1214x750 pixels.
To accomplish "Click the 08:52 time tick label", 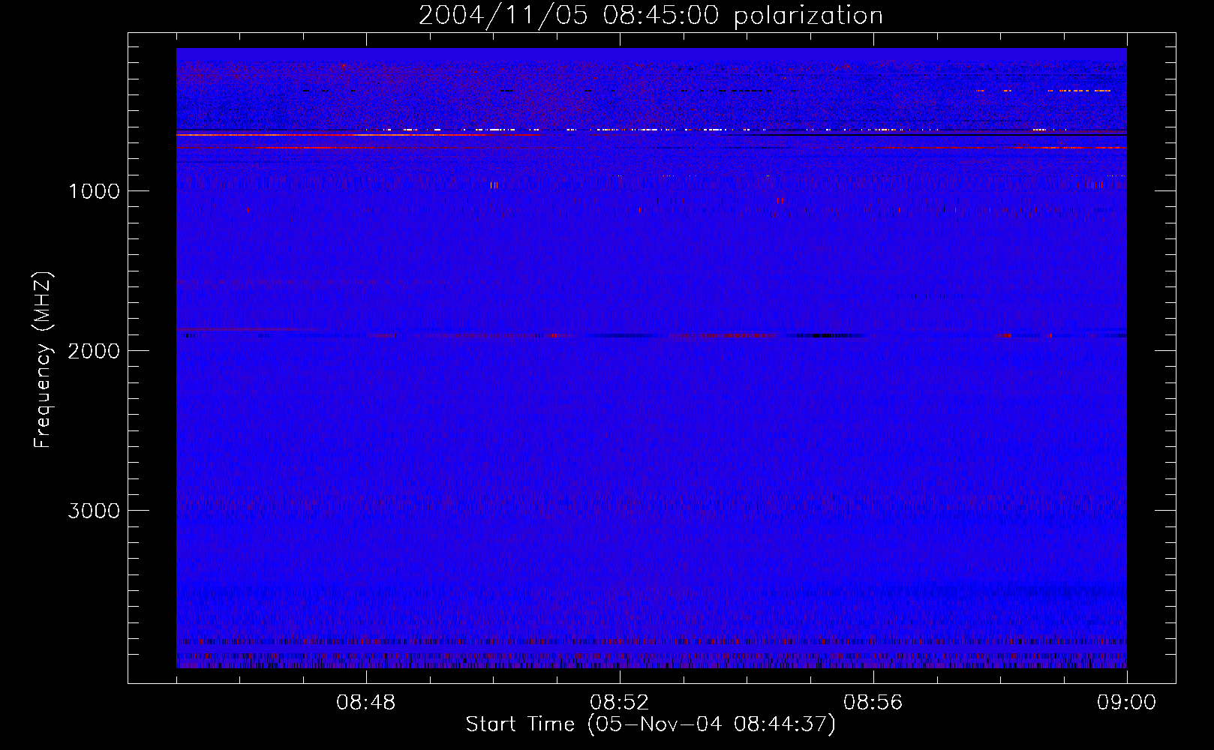I will [x=620, y=703].
